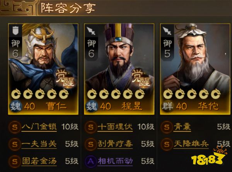Click the S grade icon beside 八门金锁
232x172 pixels.
[15, 127]
